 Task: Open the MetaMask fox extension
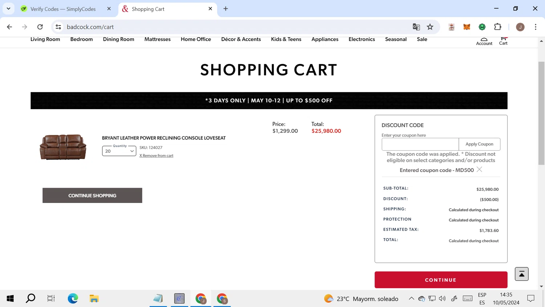coord(467,27)
